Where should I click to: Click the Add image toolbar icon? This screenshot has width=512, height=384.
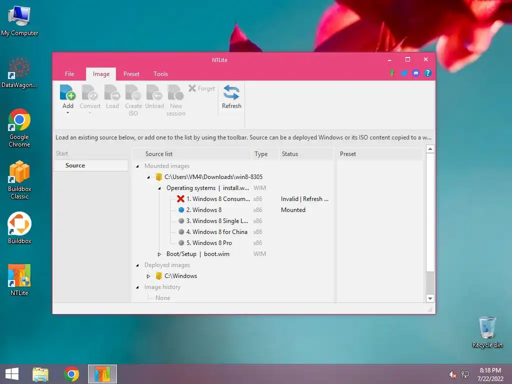(x=67, y=92)
